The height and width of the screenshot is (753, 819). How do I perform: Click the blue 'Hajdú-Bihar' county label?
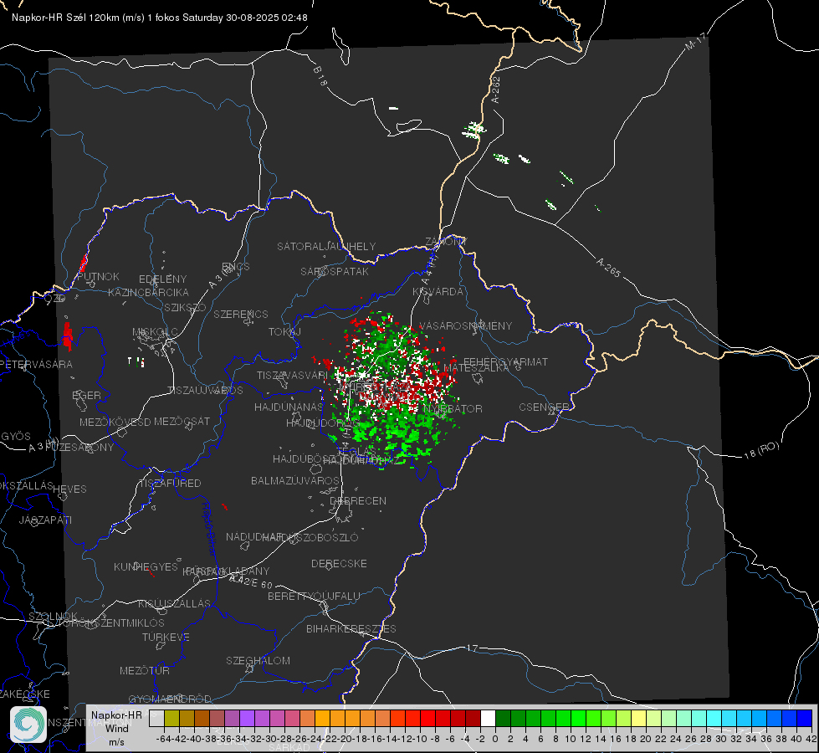coord(209,529)
